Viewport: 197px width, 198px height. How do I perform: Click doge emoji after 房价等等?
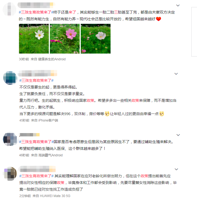click(x=107, y=114)
